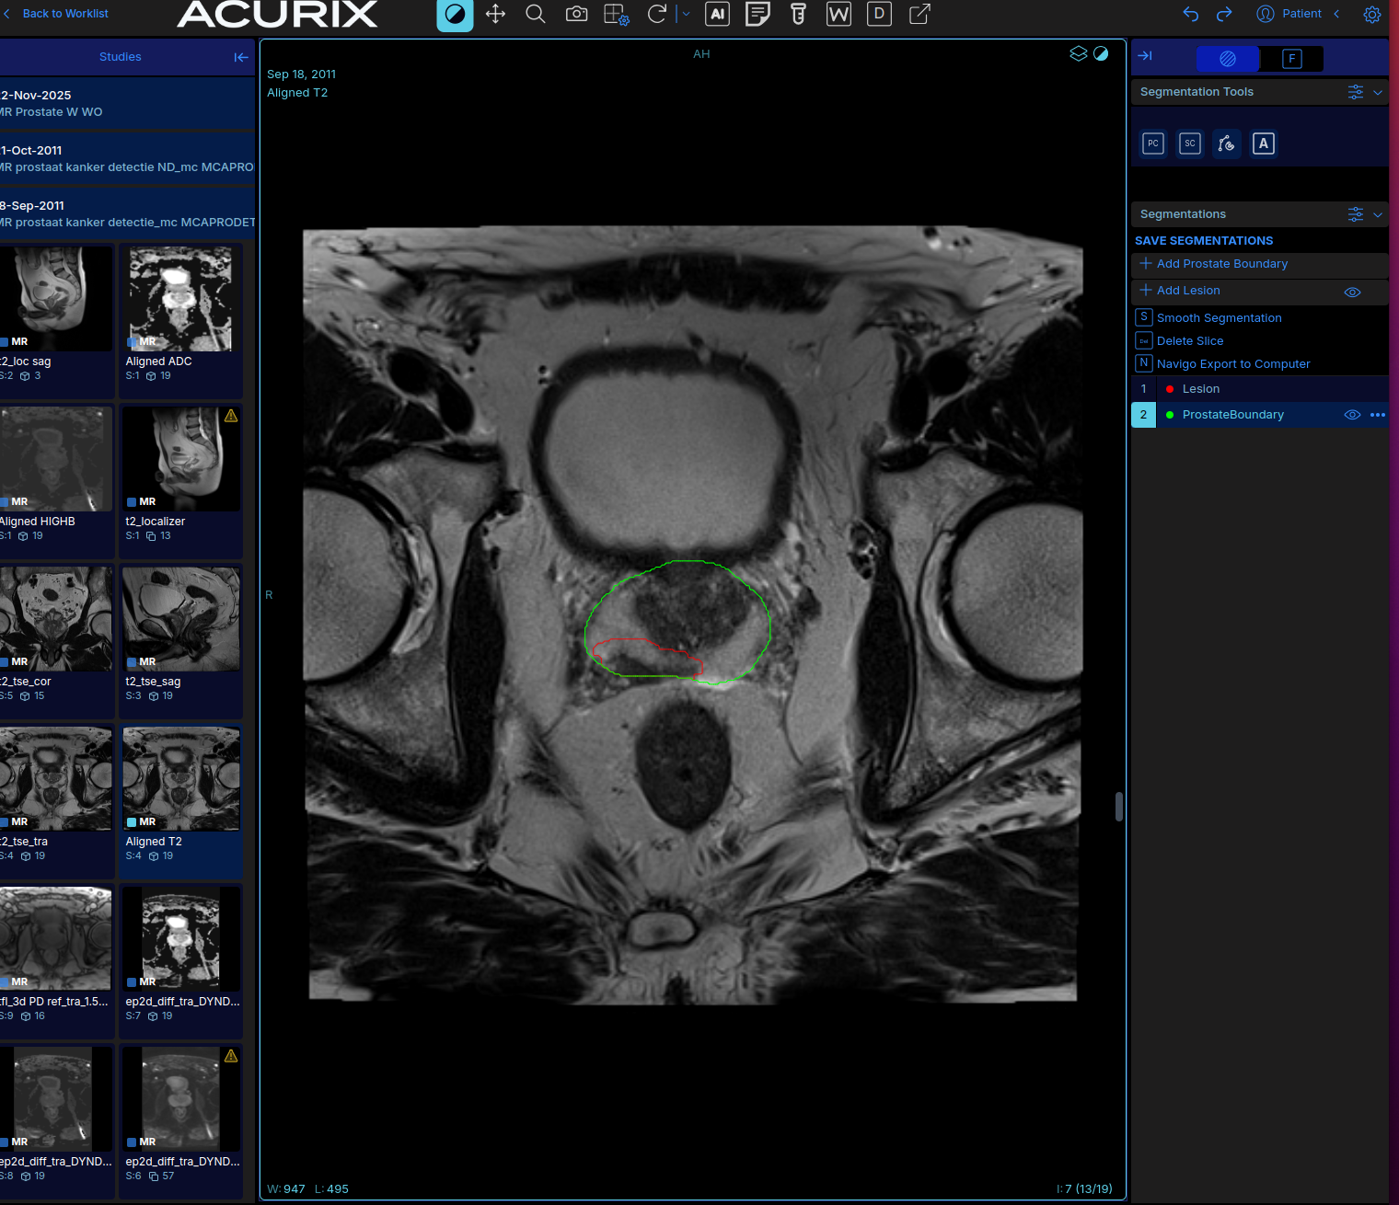
Task: Select the biopsy test-tube toolbar icon
Action: (x=797, y=15)
